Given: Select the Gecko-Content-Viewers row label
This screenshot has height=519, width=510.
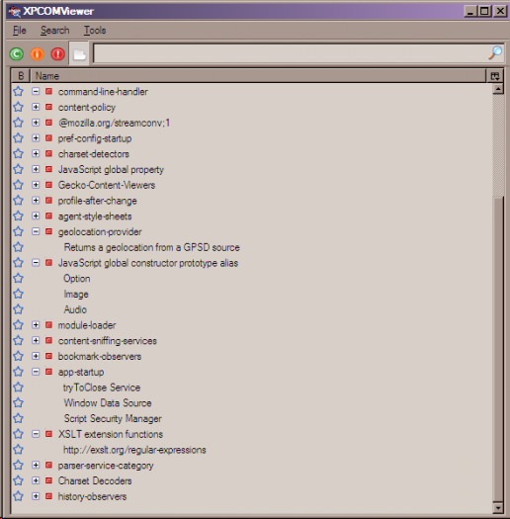Looking at the screenshot, I should tap(107, 185).
